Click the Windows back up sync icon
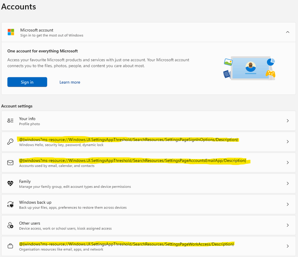The height and width of the screenshot is (257, 298). click(x=10, y=204)
